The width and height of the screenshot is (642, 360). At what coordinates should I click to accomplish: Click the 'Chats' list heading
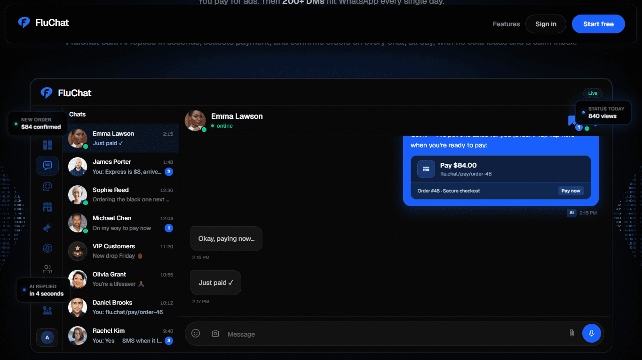(x=77, y=115)
